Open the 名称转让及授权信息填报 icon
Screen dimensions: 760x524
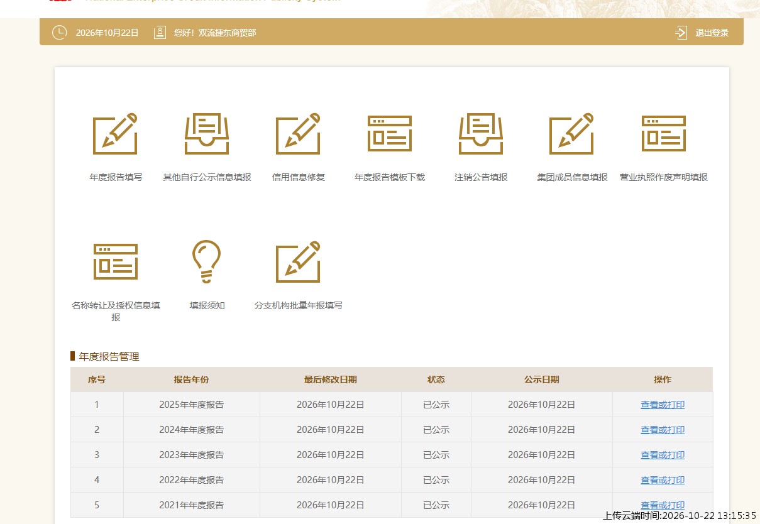116,261
